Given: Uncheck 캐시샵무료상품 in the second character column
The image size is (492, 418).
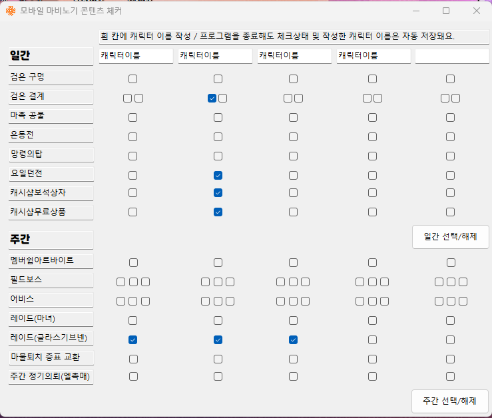Looking at the screenshot, I should tap(218, 212).
